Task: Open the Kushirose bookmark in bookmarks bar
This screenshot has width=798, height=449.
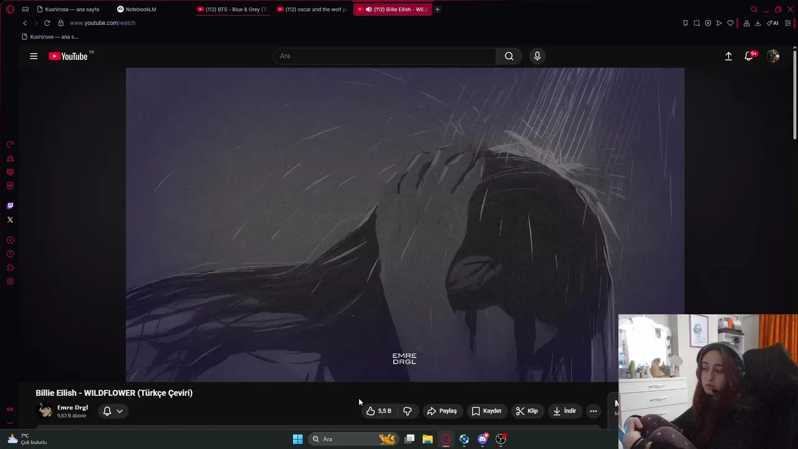Action: [50, 37]
